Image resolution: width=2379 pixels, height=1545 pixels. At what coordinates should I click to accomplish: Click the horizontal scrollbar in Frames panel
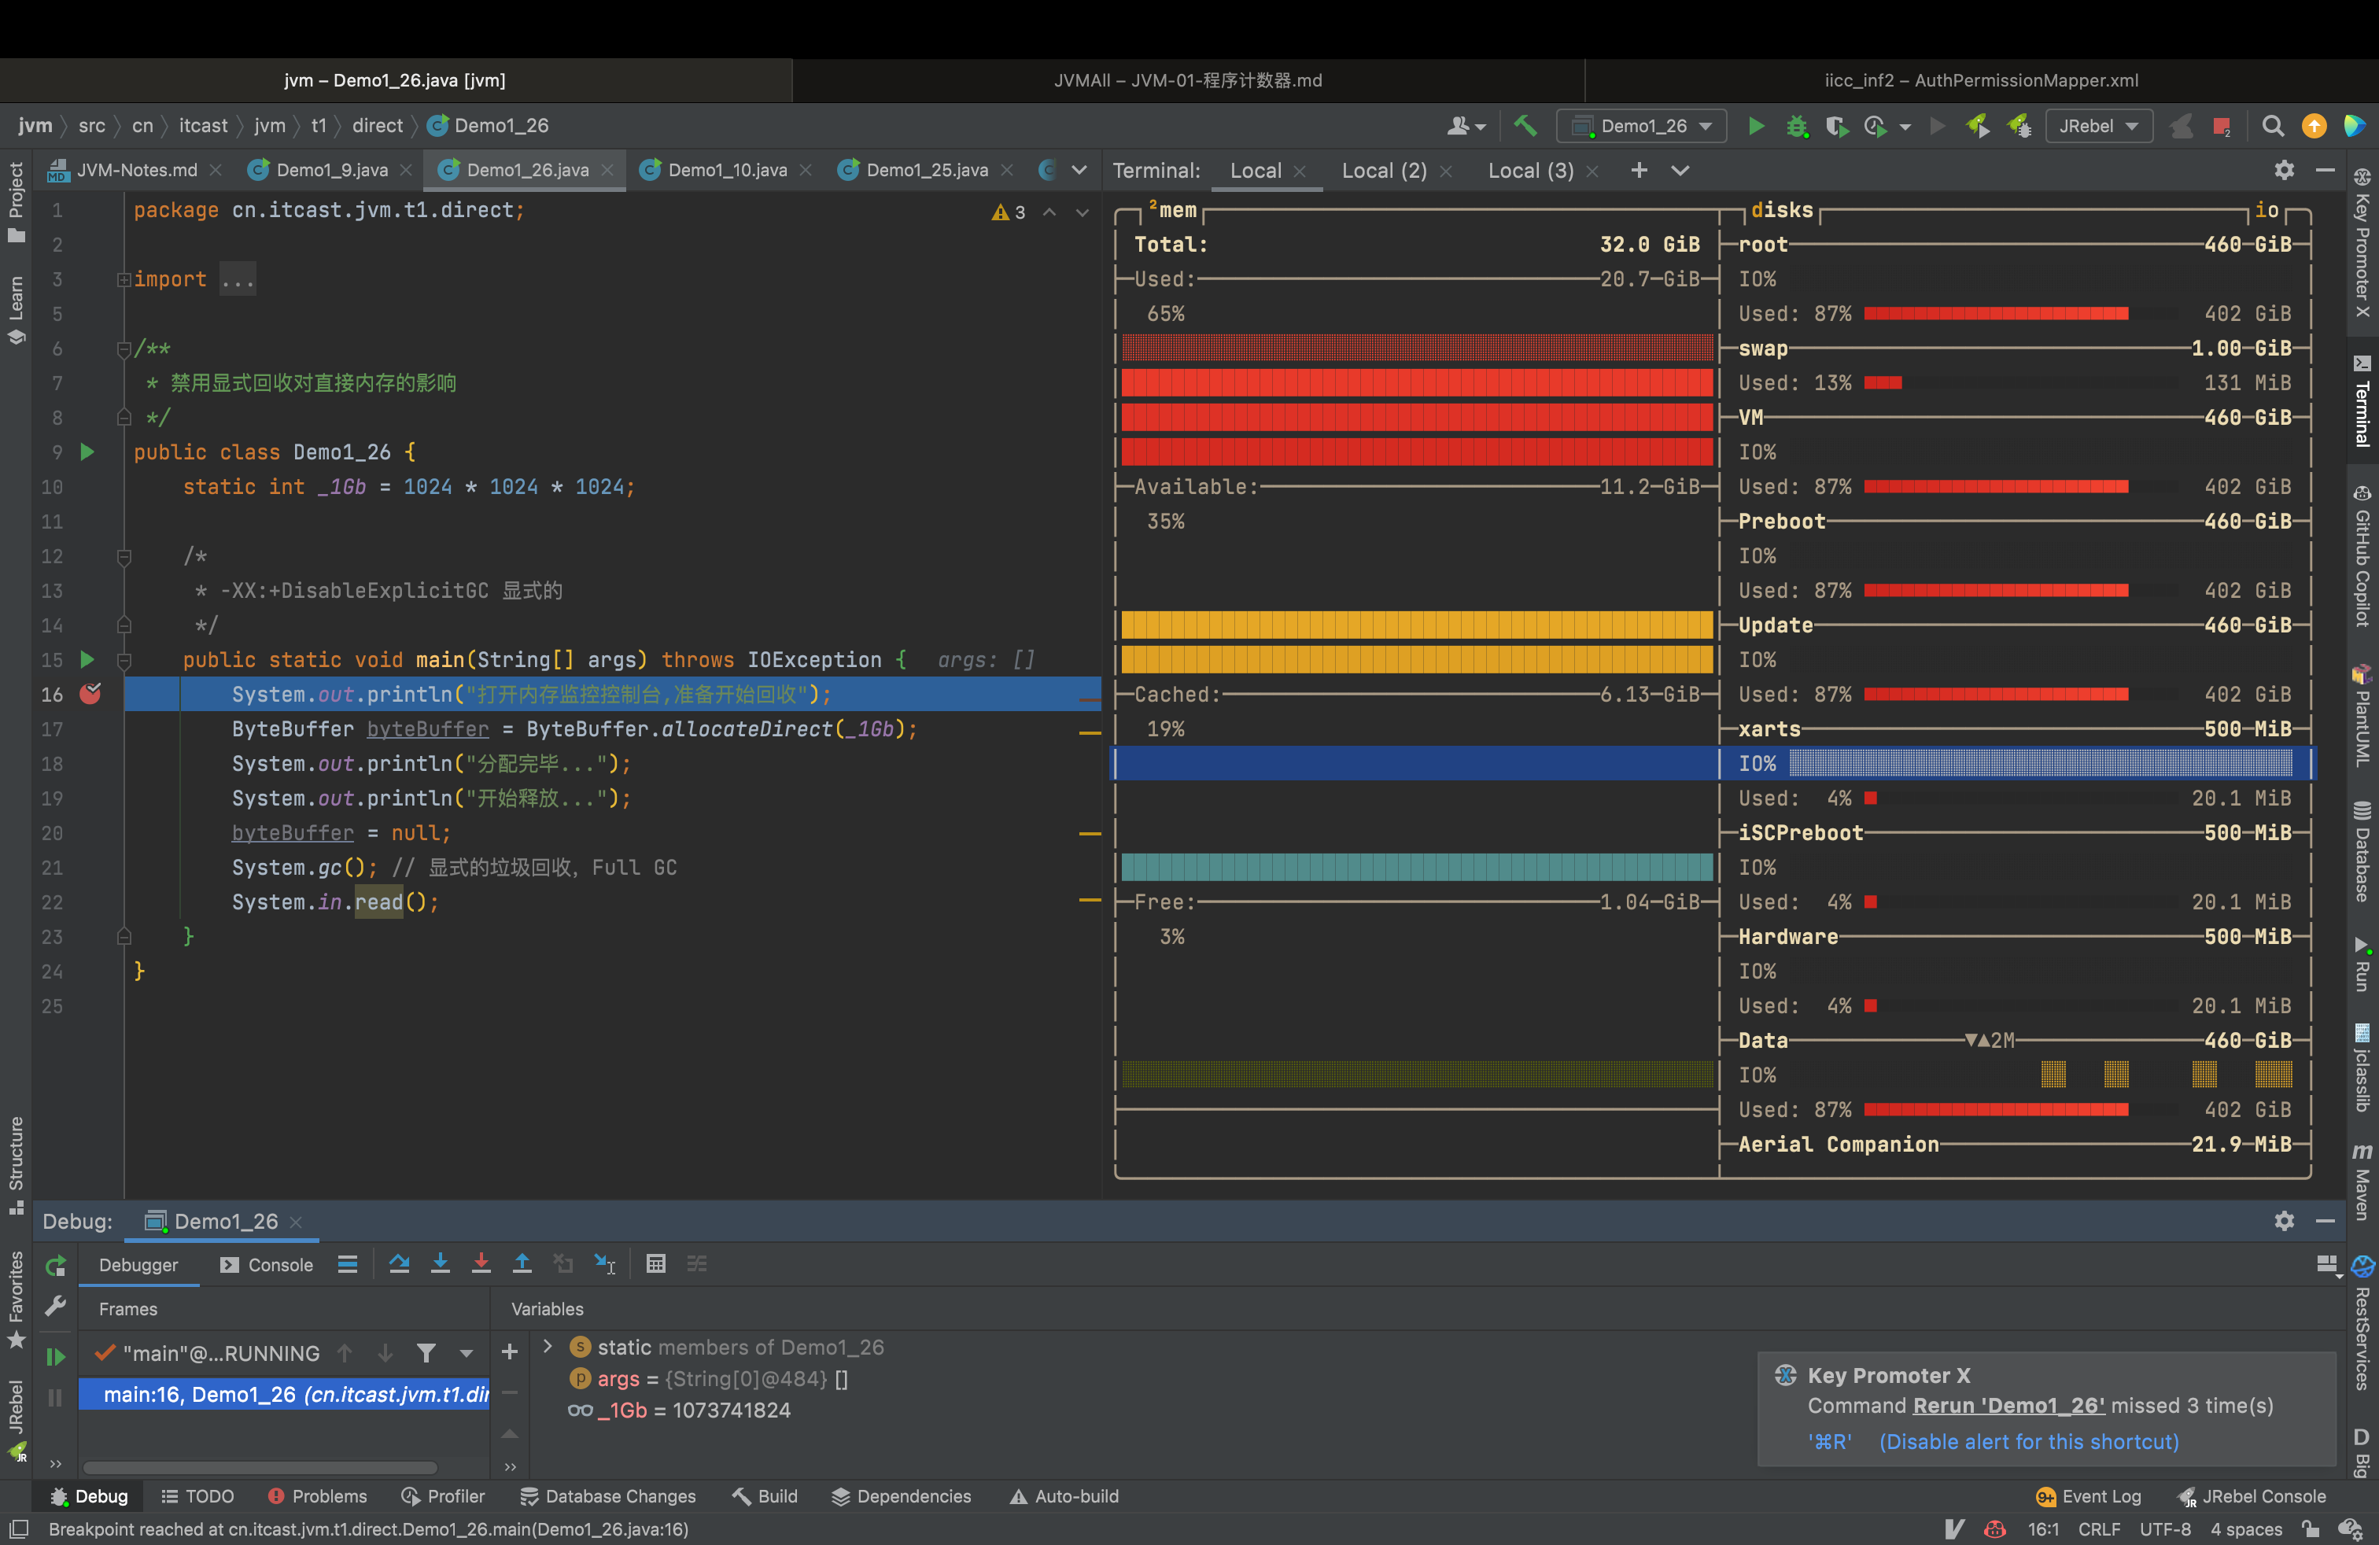pyautogui.click(x=260, y=1467)
